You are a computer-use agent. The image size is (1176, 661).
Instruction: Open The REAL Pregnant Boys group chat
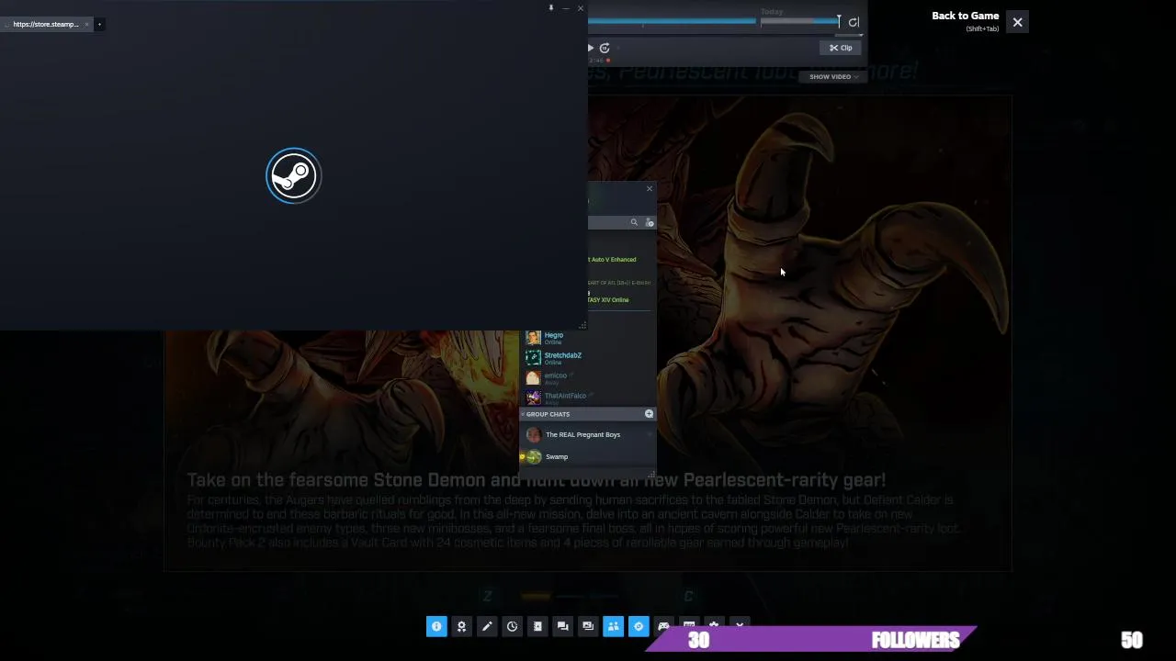(x=588, y=435)
